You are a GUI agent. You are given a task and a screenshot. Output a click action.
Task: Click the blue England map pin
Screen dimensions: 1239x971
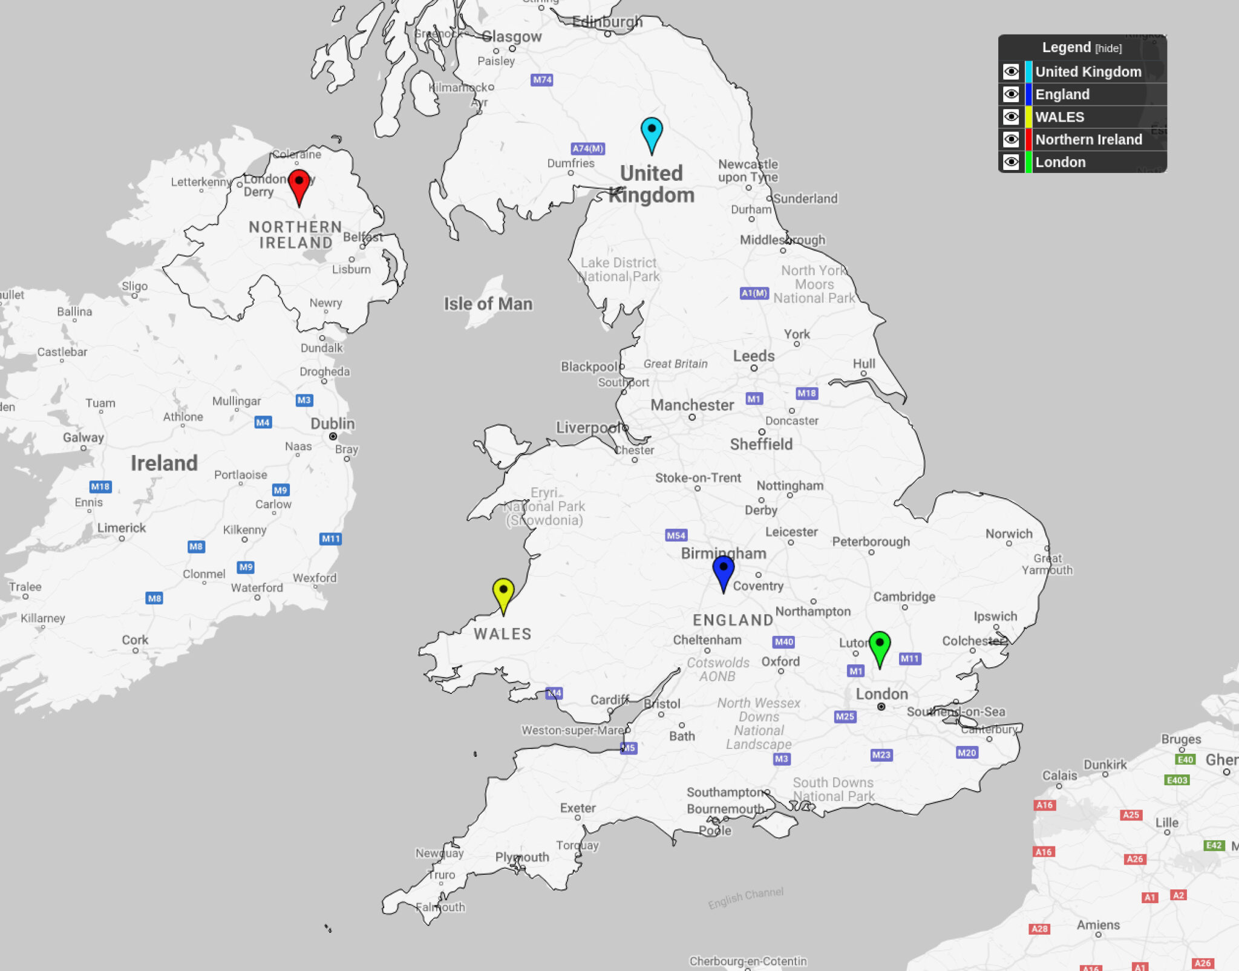coord(723,569)
